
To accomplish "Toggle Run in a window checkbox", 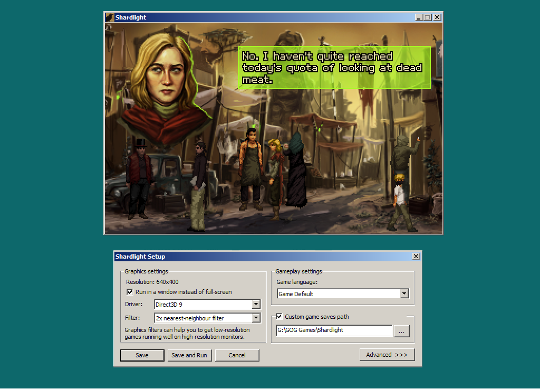I will tap(130, 292).
